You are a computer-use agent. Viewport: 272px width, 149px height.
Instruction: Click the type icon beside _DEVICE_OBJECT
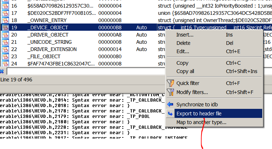(5, 27)
